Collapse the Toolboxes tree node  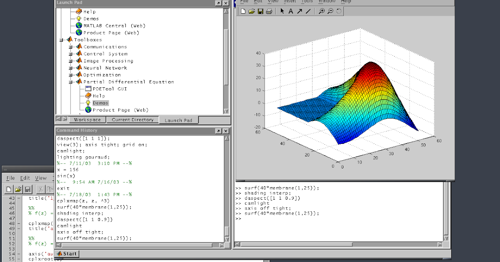[61, 40]
